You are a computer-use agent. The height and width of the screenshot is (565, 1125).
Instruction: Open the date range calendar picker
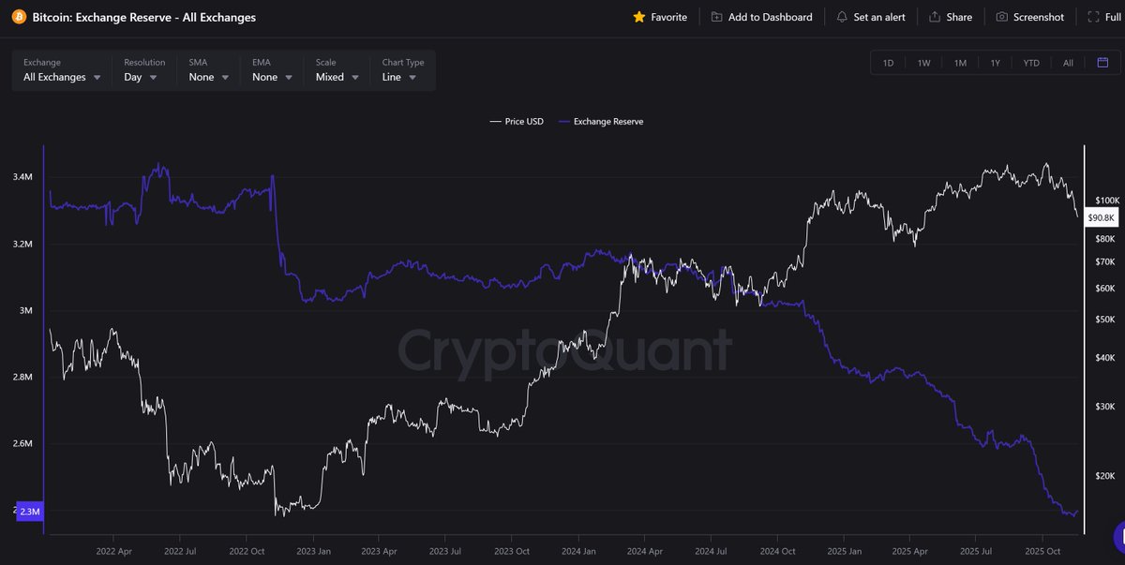point(1102,62)
